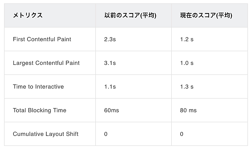This screenshot has width=252, height=151.
Task: Select the Total Blocking Time cell
Action: (39, 110)
